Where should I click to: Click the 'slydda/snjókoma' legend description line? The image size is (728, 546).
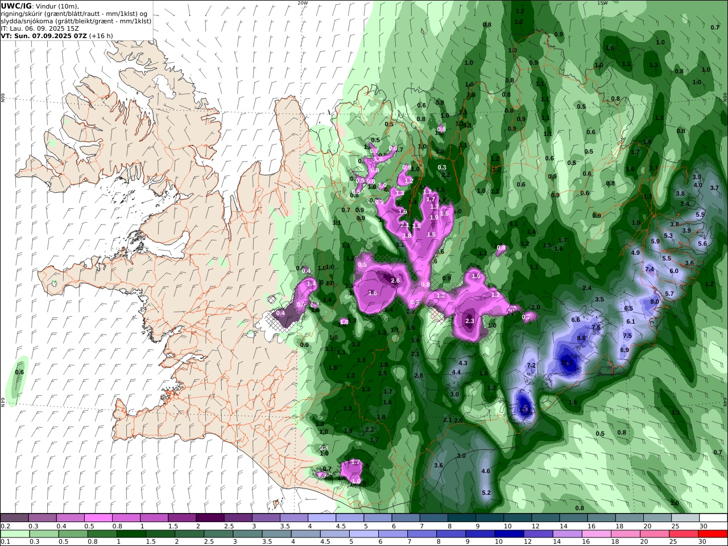point(76,20)
